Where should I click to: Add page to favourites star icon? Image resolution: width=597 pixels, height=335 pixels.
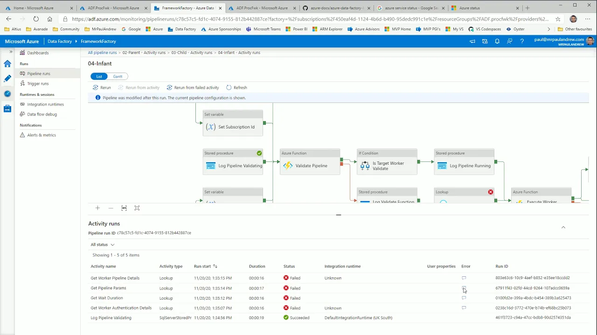coord(558,19)
